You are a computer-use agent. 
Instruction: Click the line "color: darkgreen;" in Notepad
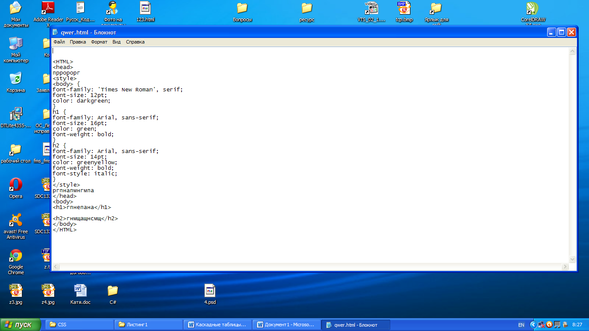[81, 101]
